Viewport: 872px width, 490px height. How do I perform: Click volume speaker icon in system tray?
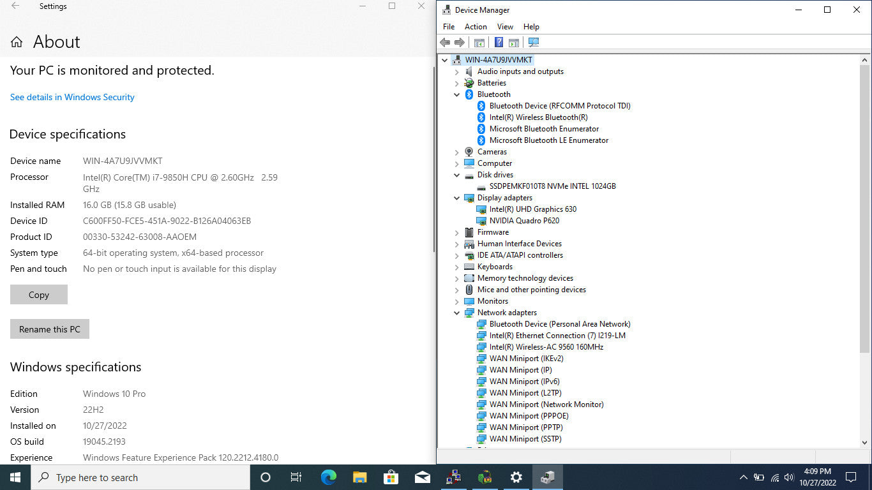(789, 477)
